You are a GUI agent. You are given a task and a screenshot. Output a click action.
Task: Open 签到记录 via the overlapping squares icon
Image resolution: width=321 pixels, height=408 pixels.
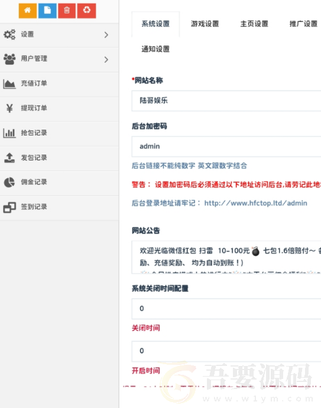(9, 207)
